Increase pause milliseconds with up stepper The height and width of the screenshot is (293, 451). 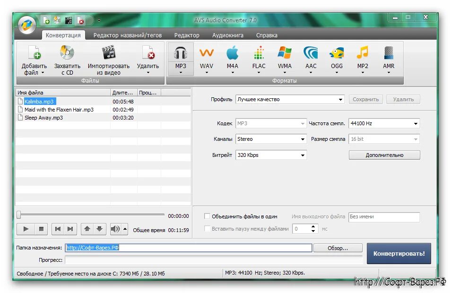(313, 226)
